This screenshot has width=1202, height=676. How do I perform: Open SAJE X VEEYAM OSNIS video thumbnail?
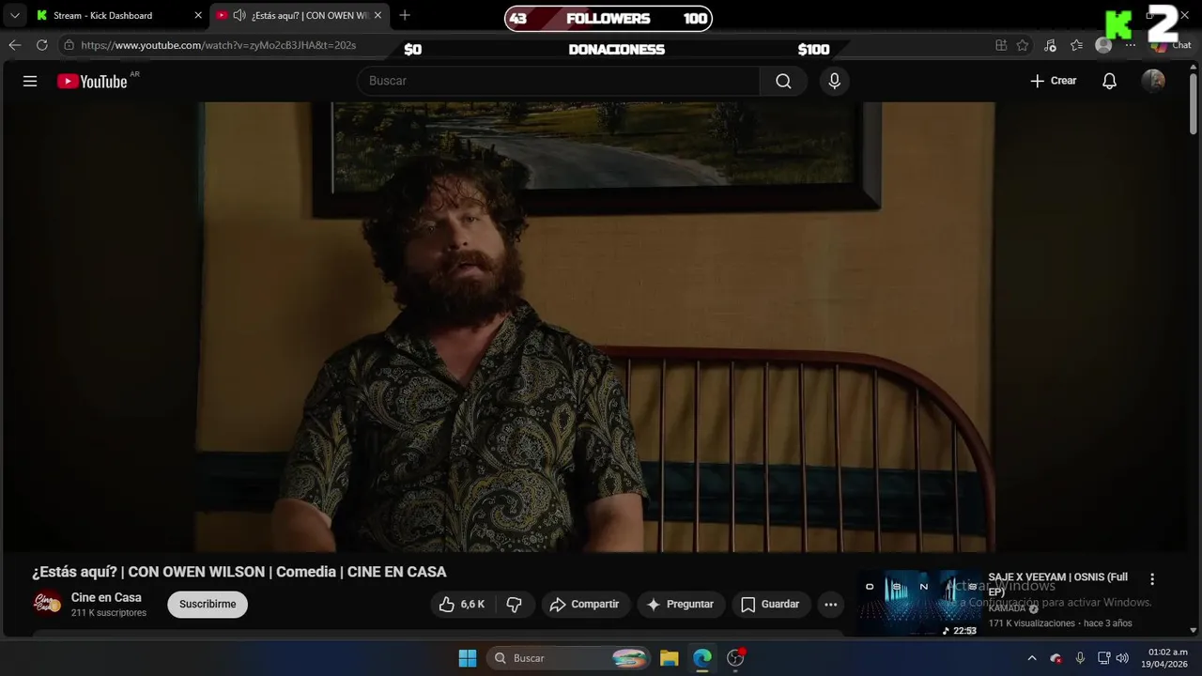[919, 603]
